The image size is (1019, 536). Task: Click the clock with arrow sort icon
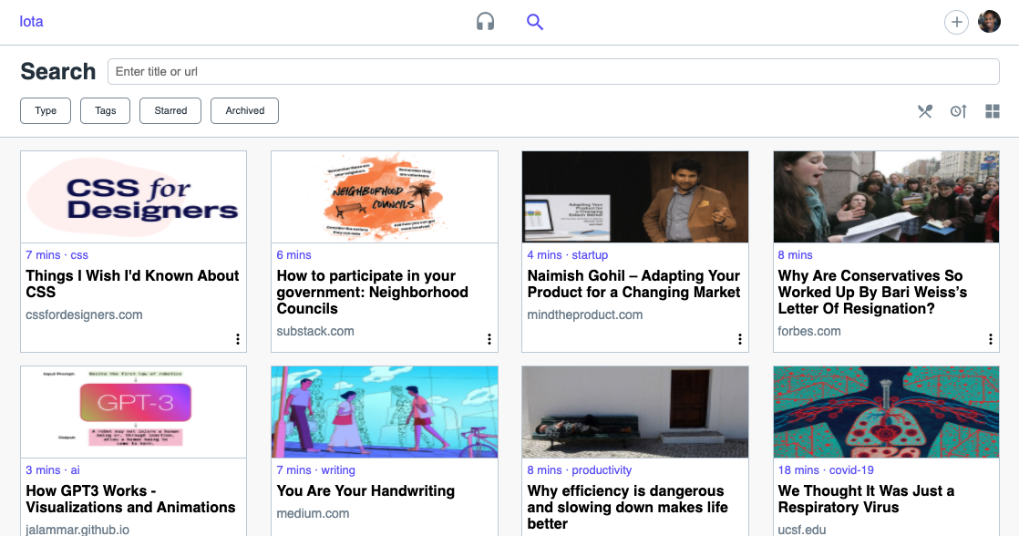tap(958, 111)
